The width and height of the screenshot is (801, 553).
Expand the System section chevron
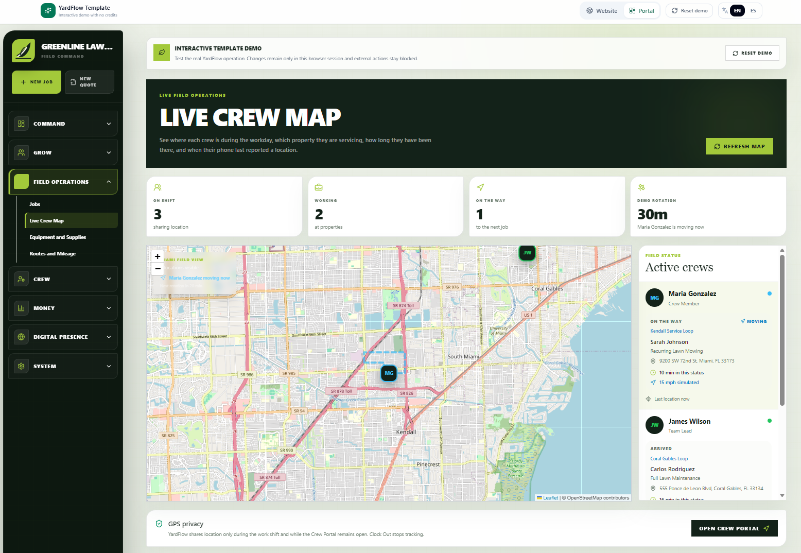[109, 366]
